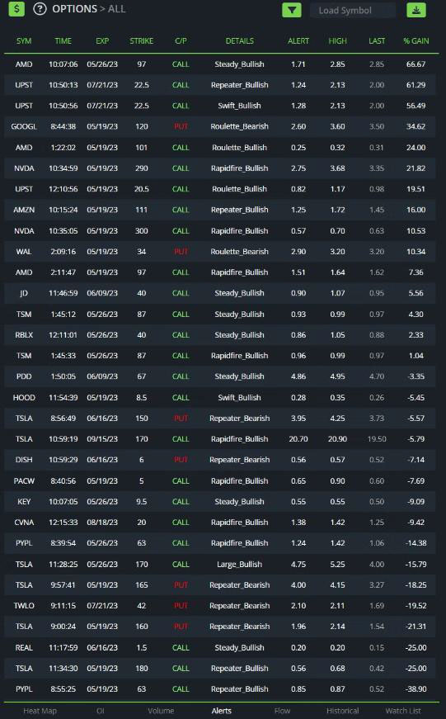Click expiration 09/15/23 in TSLA row
Screen dimensions: 446x719
[x=102, y=439]
